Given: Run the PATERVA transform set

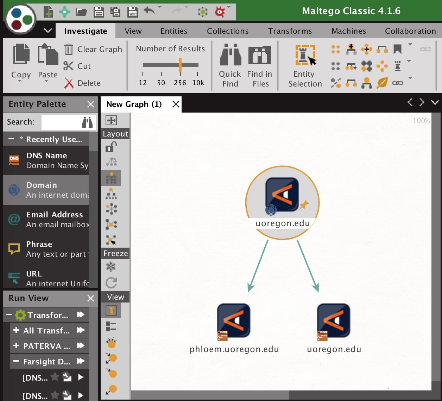Looking at the screenshot, I should click(x=81, y=346).
